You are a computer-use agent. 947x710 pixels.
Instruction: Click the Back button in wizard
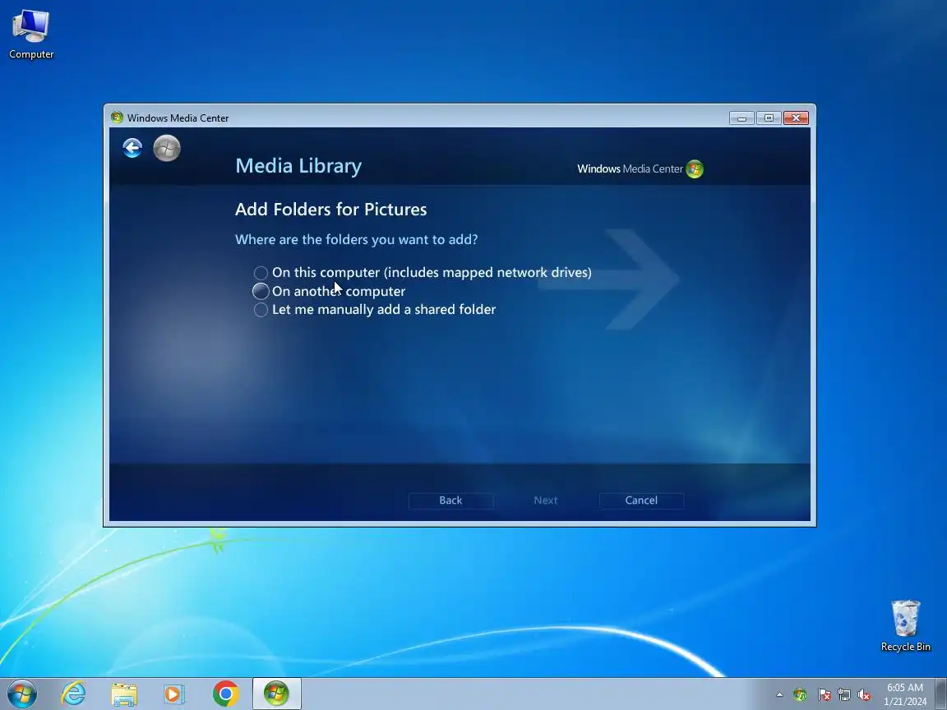coord(450,500)
